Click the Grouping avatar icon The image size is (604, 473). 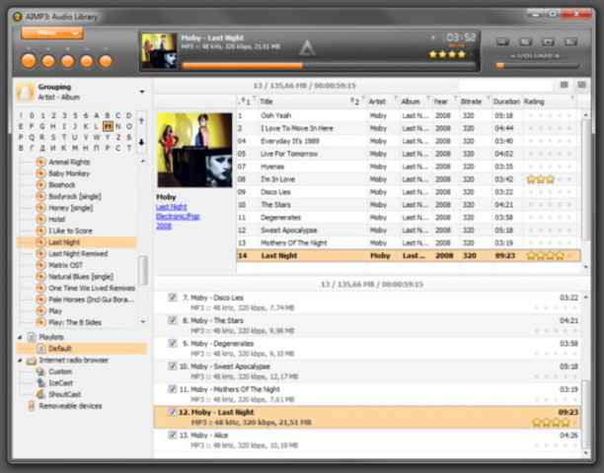pos(25,92)
